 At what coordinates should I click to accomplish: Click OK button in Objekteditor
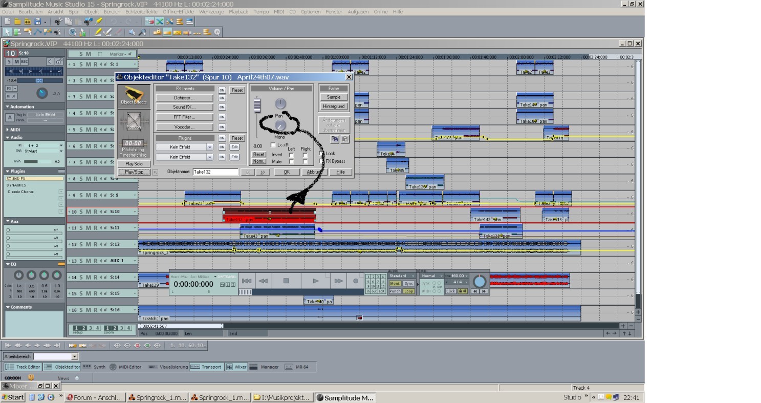coord(287,172)
